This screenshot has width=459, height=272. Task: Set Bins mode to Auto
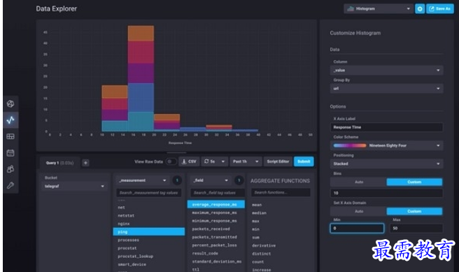pos(358,182)
